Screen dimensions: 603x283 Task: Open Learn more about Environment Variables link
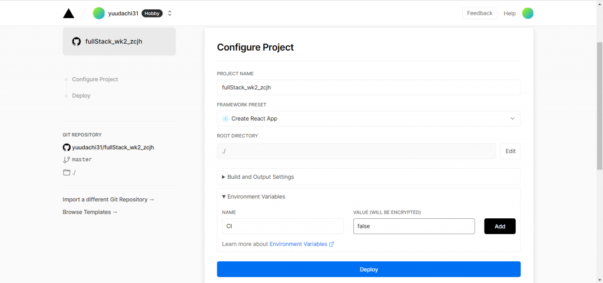tap(301, 244)
